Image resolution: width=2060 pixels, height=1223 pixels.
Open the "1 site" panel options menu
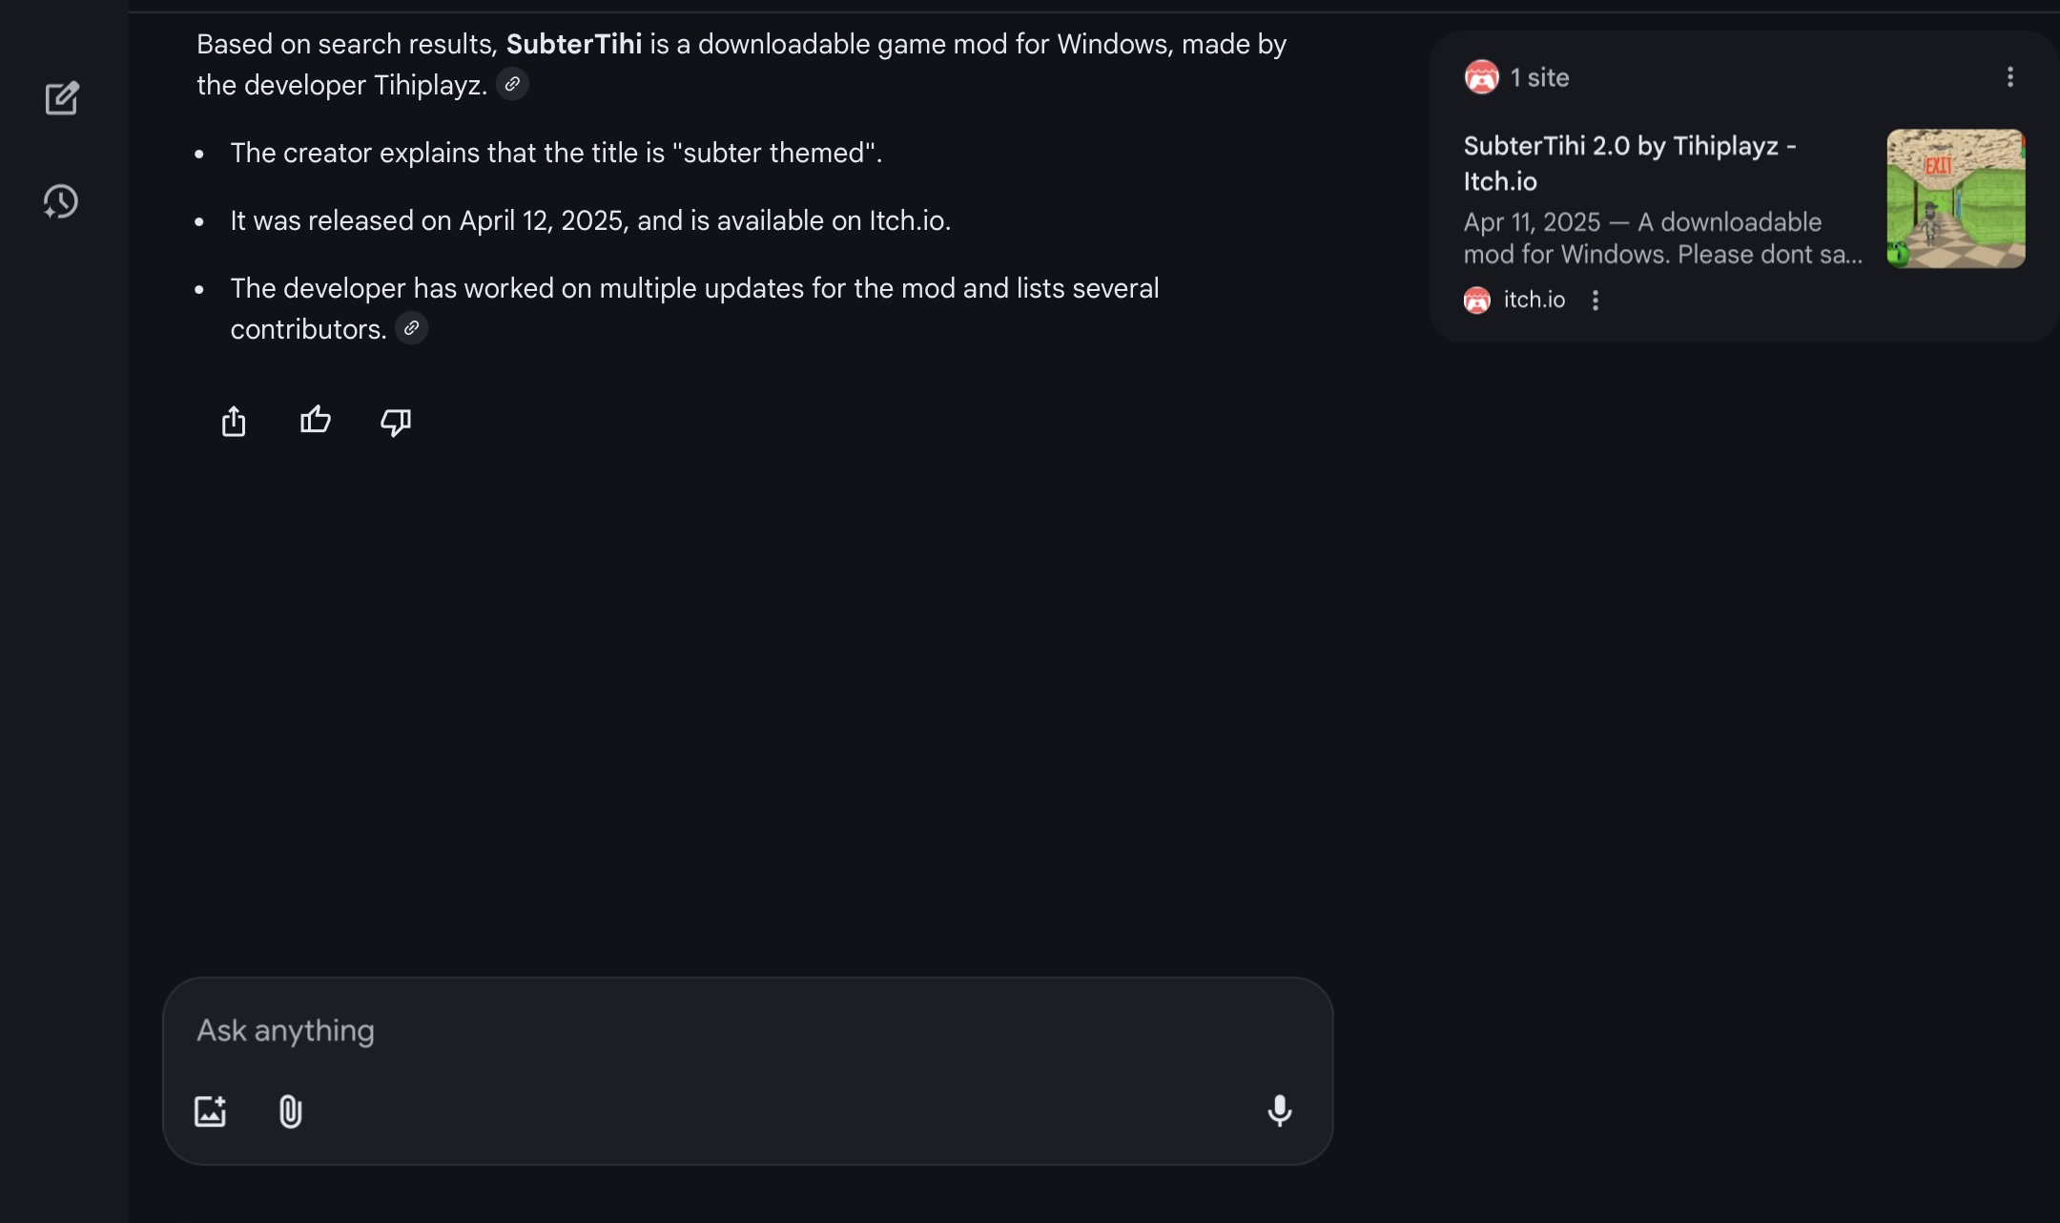[2009, 77]
